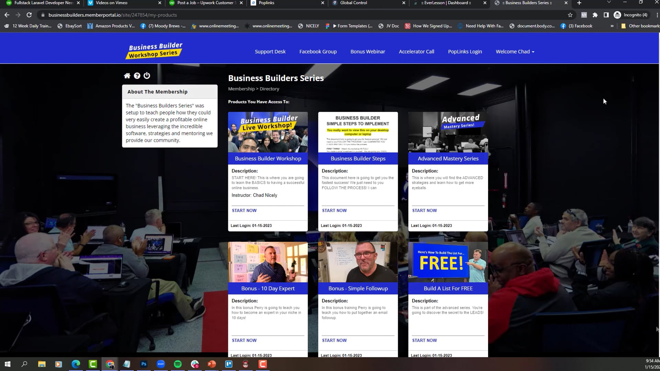660x371 pixels.
Task: Click START NOW under Bonus - 10 Day Expert
Action: pos(244,340)
